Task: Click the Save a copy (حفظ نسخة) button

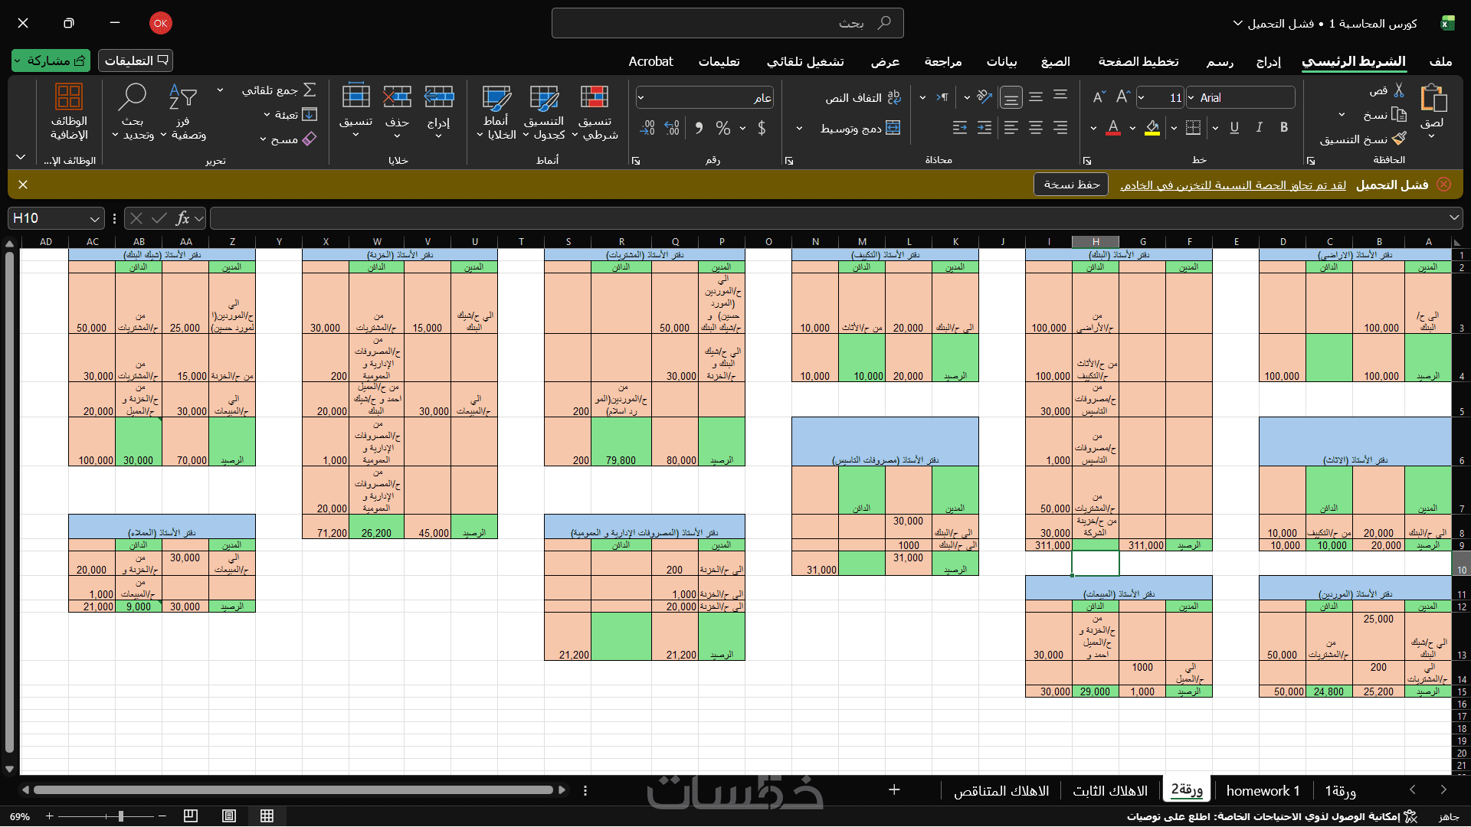Action: pyautogui.click(x=1071, y=185)
